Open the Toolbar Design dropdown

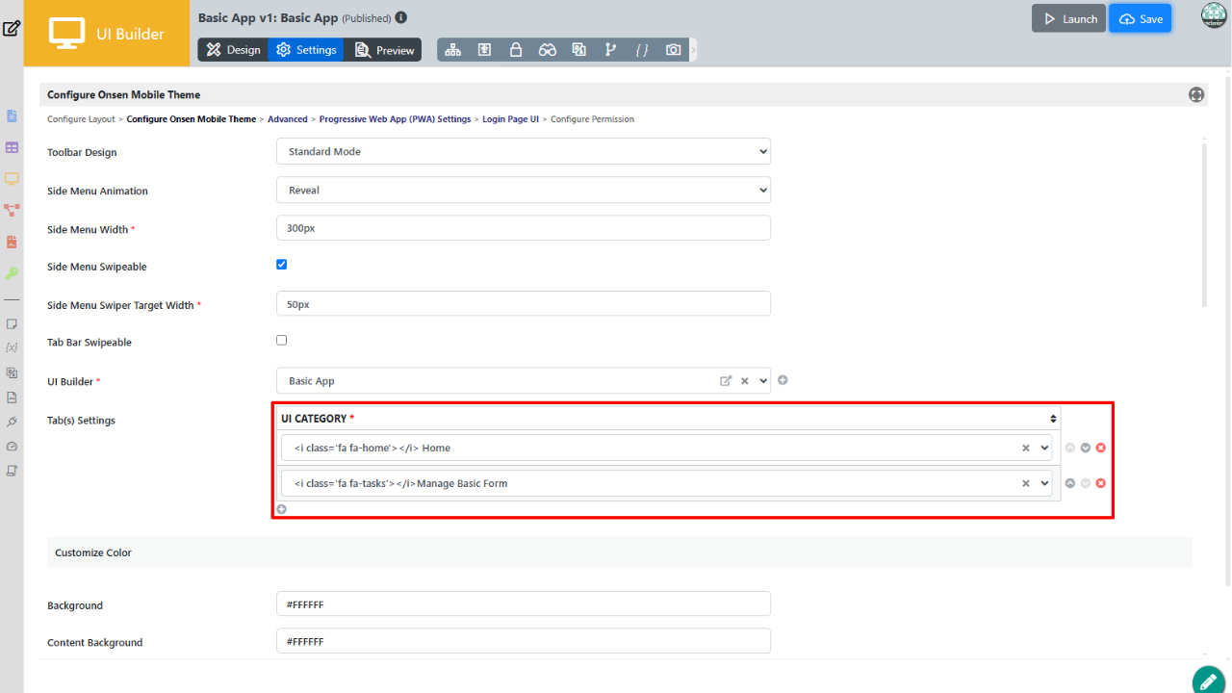tap(523, 152)
